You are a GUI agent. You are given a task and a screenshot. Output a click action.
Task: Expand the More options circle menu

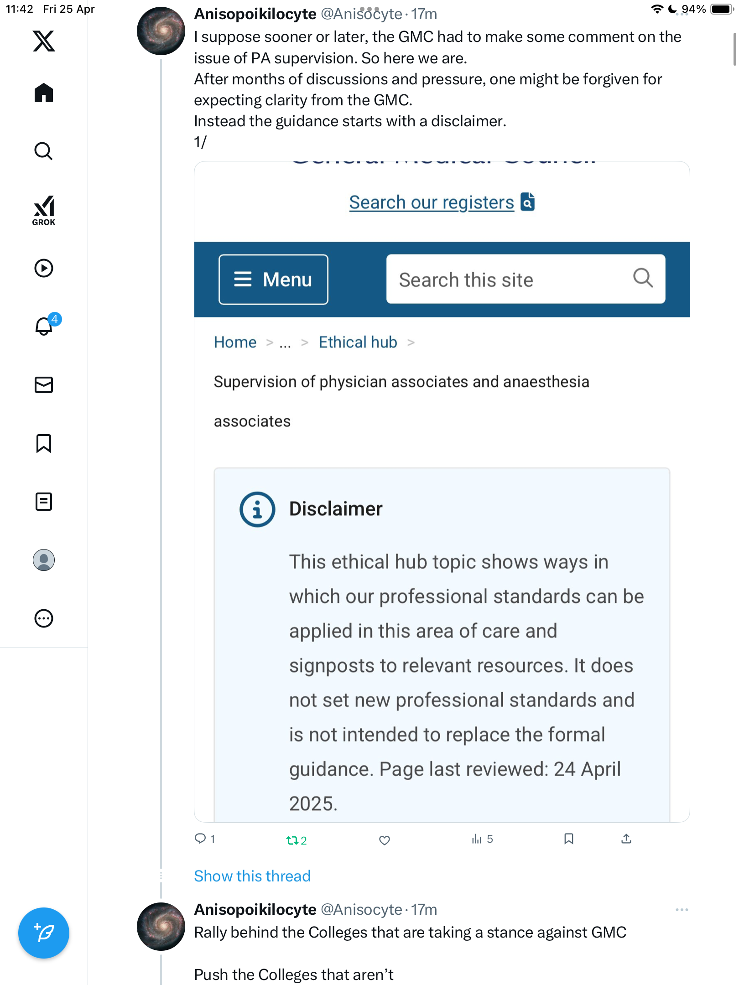[44, 618]
